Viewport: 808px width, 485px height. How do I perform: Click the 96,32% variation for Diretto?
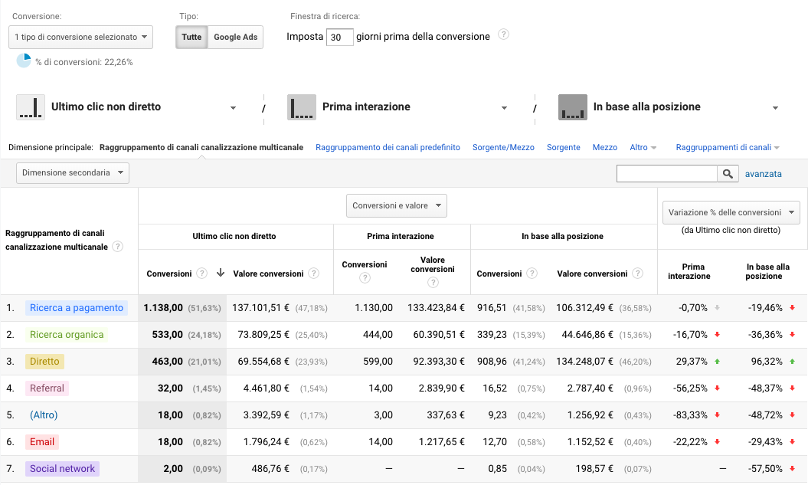point(767,362)
